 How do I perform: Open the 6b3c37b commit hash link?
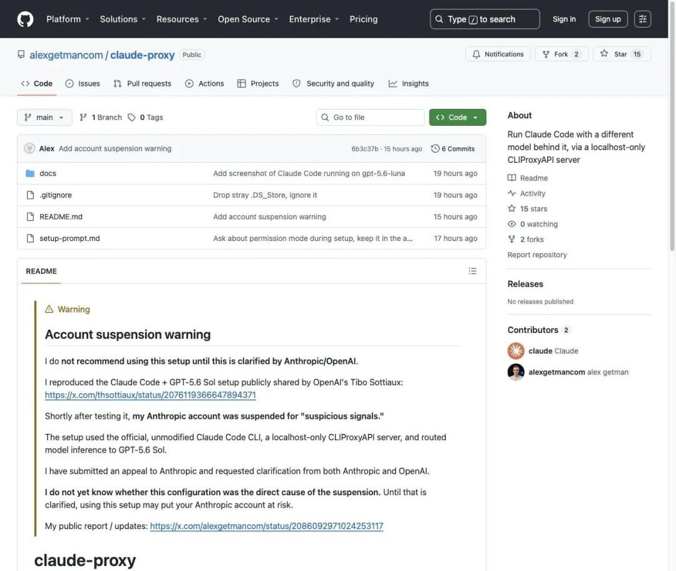click(x=364, y=149)
